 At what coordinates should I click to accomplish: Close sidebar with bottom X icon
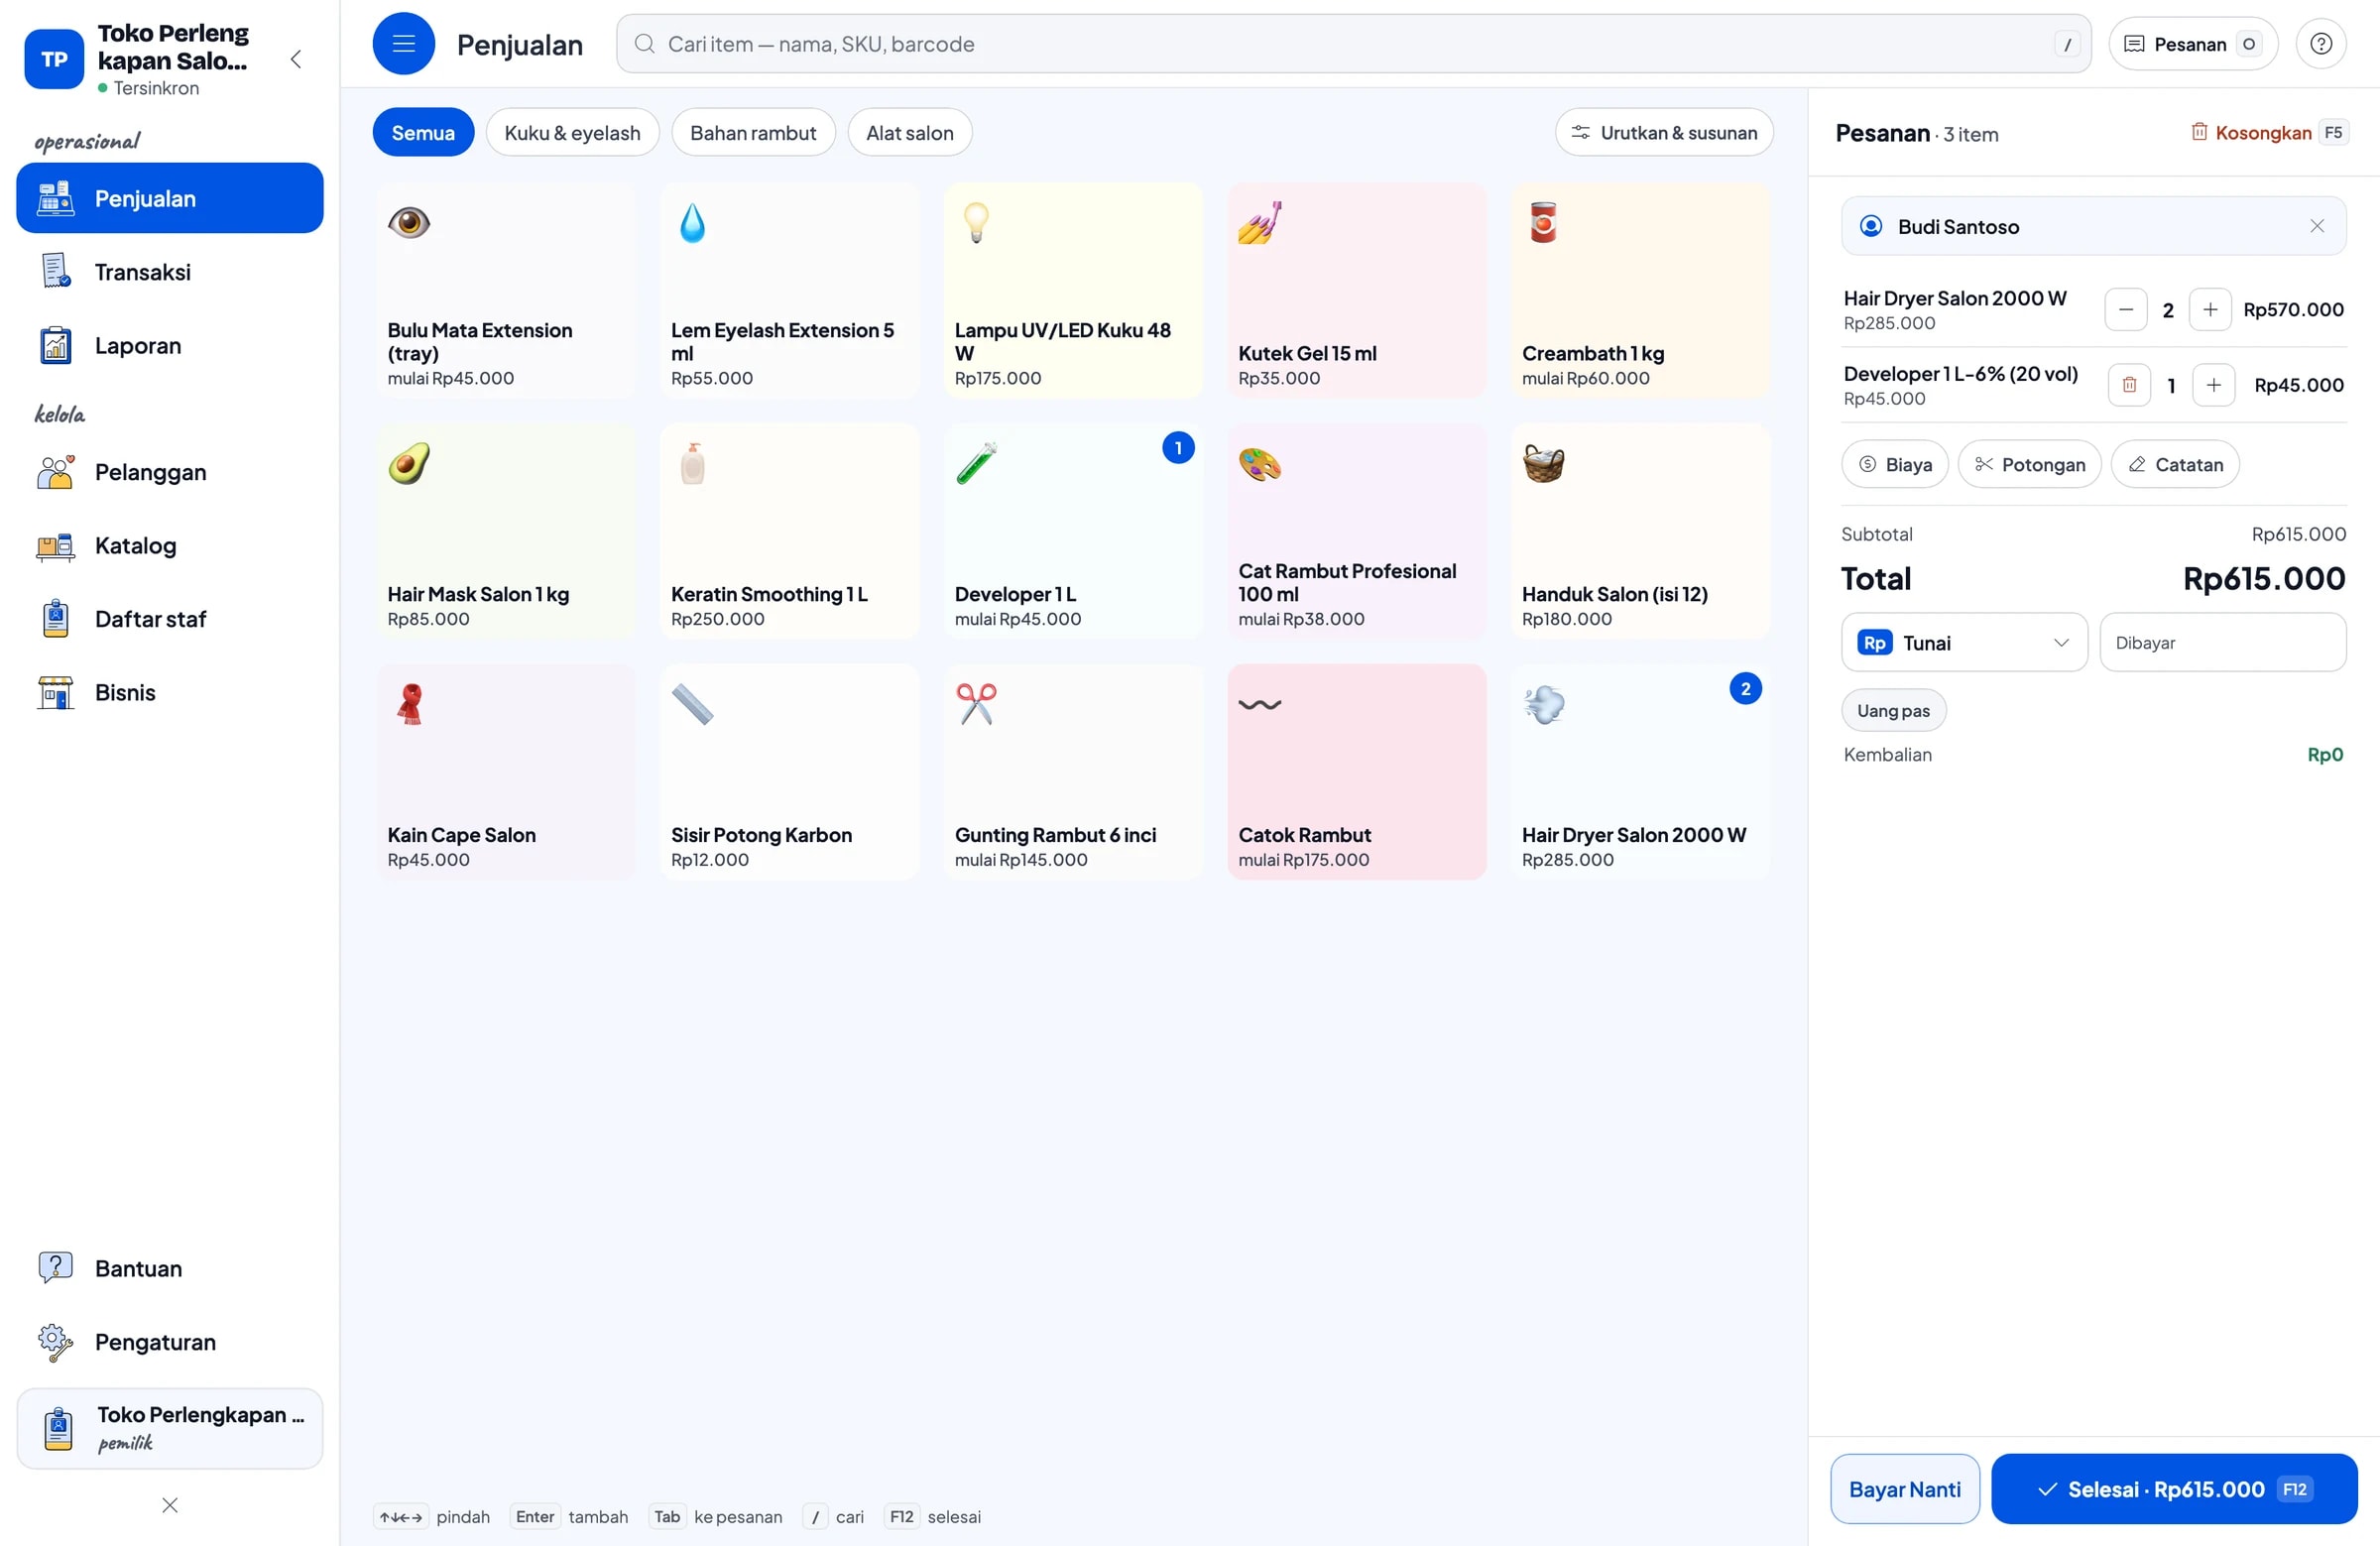coord(170,1505)
